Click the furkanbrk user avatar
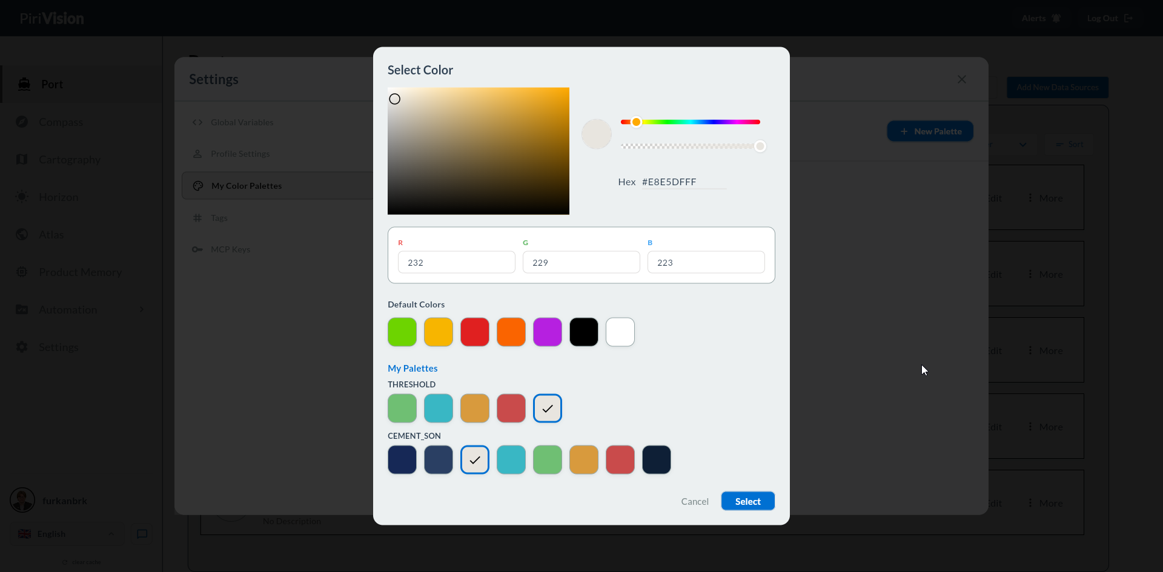Image resolution: width=1163 pixels, height=572 pixels. pyautogui.click(x=22, y=501)
